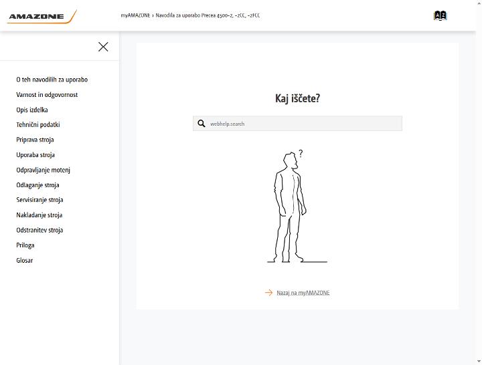This screenshot has height=365, width=482.
Task: Open O teh navodilih za uporabo
Action: (52, 80)
